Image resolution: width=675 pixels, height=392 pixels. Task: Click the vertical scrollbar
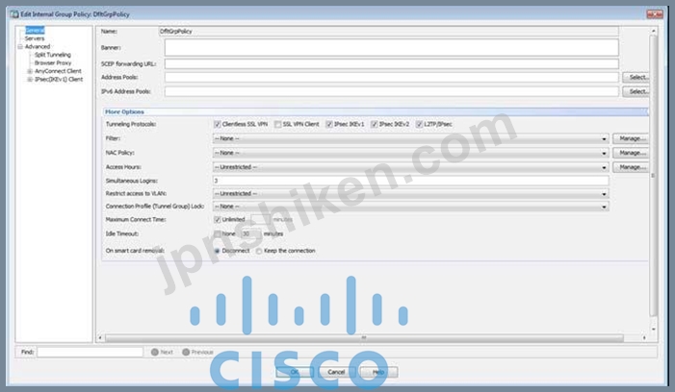[653, 175]
